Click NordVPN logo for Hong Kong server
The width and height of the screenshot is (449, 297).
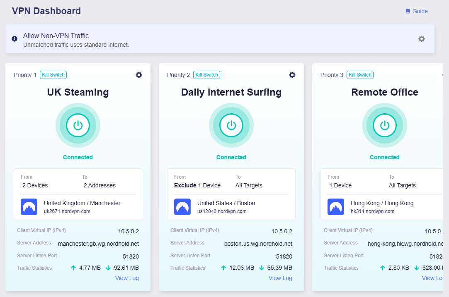(335, 207)
